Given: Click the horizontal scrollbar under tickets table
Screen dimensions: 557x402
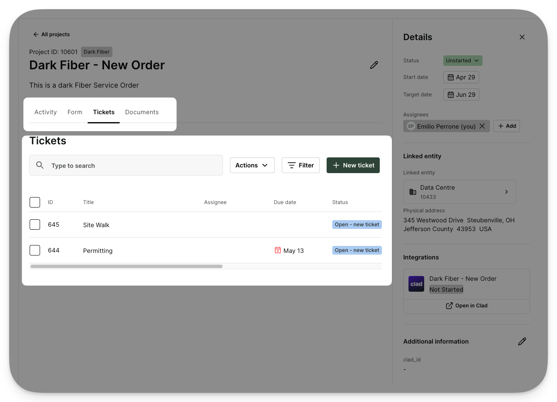Looking at the screenshot, I should [126, 266].
